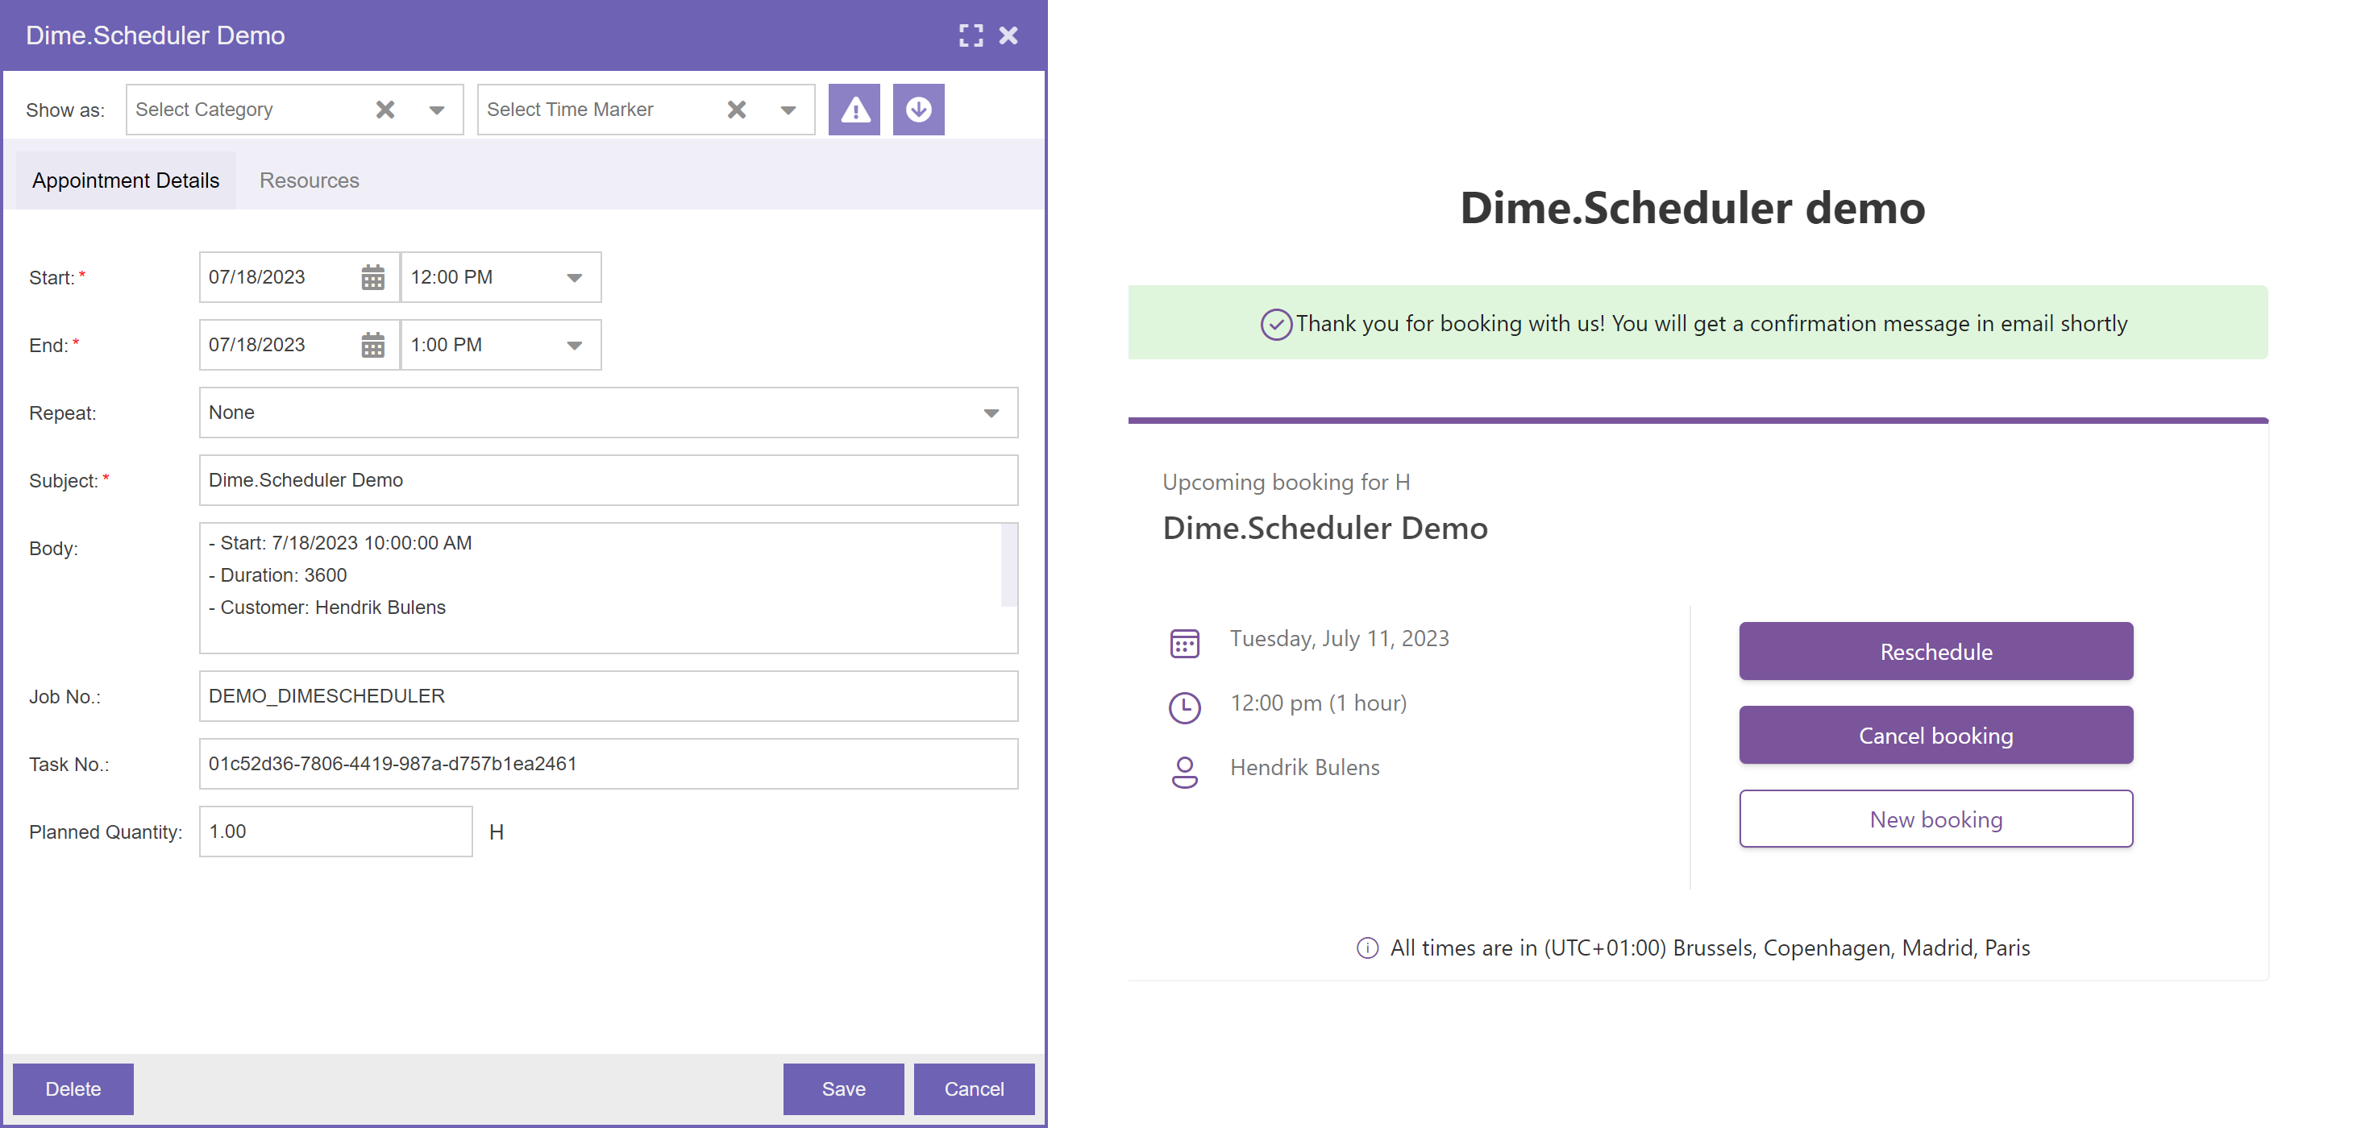Open the Start date calendar picker
Screen dimensions: 2357x1128
[x=372, y=277]
